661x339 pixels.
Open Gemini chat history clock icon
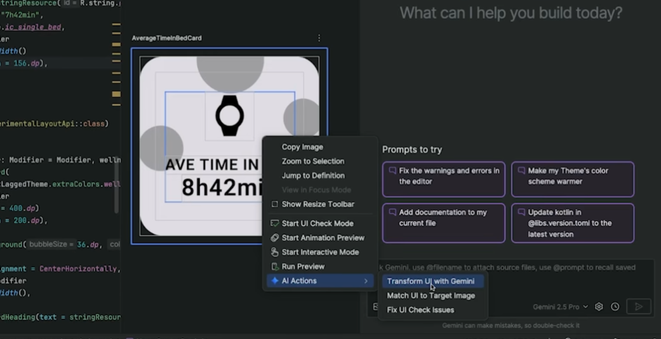point(615,307)
